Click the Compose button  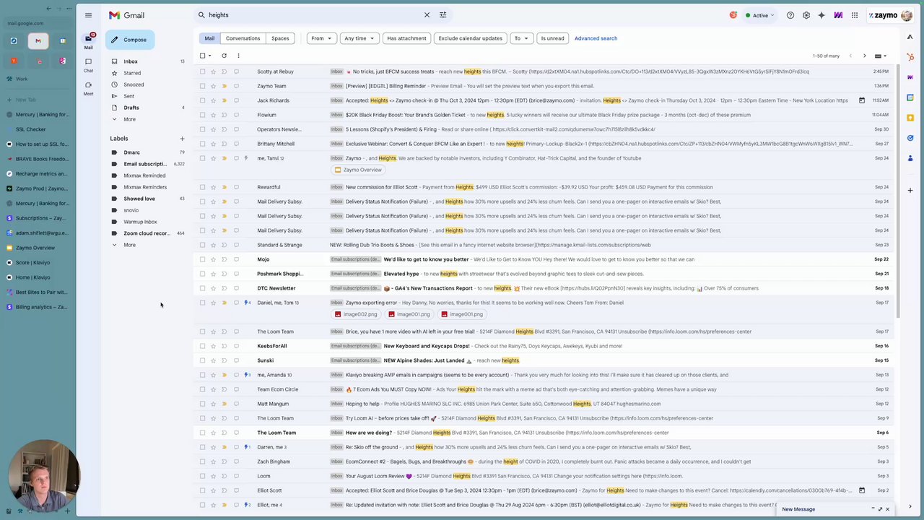pyautogui.click(x=130, y=40)
